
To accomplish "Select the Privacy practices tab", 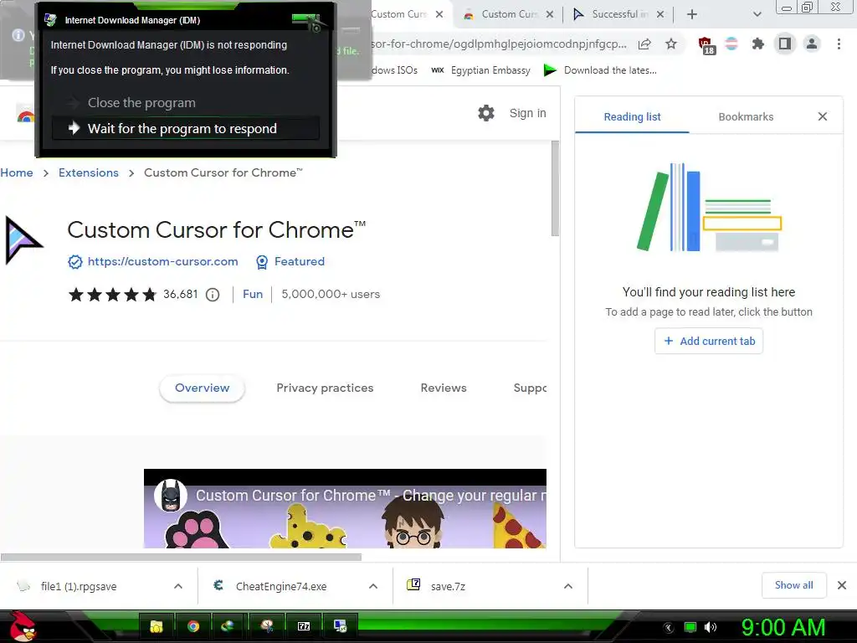I will (x=325, y=388).
